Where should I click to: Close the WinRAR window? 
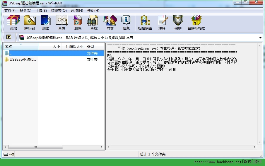[x=256, y=2]
